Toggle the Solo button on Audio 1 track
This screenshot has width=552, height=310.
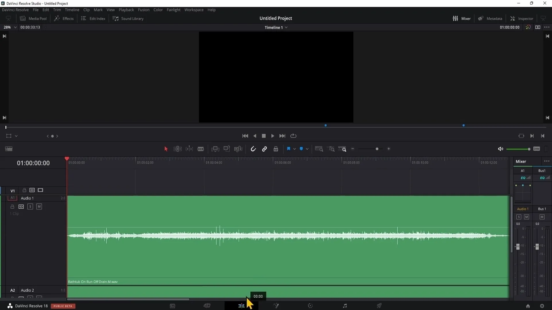click(30, 206)
